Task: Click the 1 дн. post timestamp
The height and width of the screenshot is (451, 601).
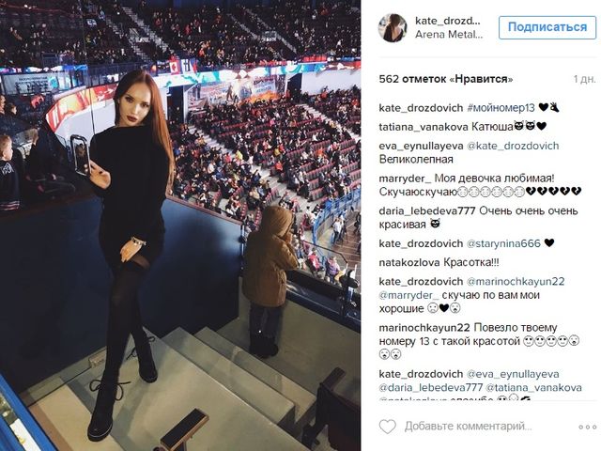Action: coord(585,79)
